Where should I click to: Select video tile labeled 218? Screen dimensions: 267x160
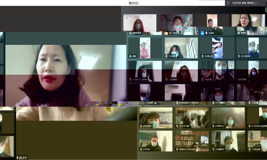coord(181,48)
